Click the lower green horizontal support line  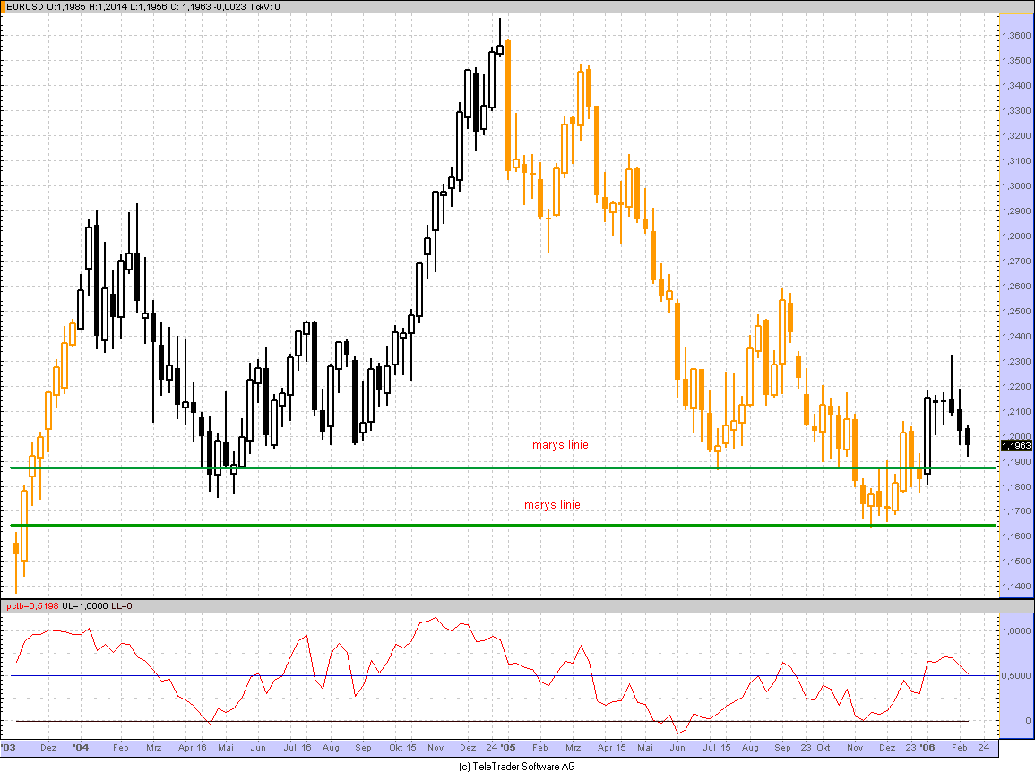[x=448, y=525]
